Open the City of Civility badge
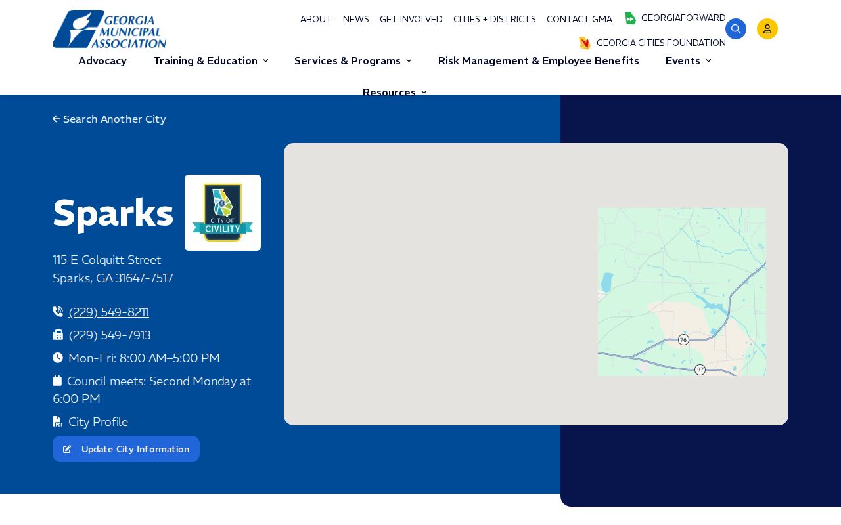The width and height of the screenshot is (841, 525). [223, 213]
